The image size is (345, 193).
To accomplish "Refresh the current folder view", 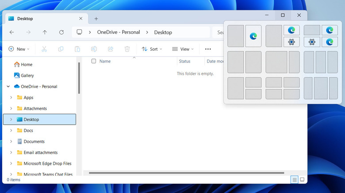I will [x=61, y=32].
